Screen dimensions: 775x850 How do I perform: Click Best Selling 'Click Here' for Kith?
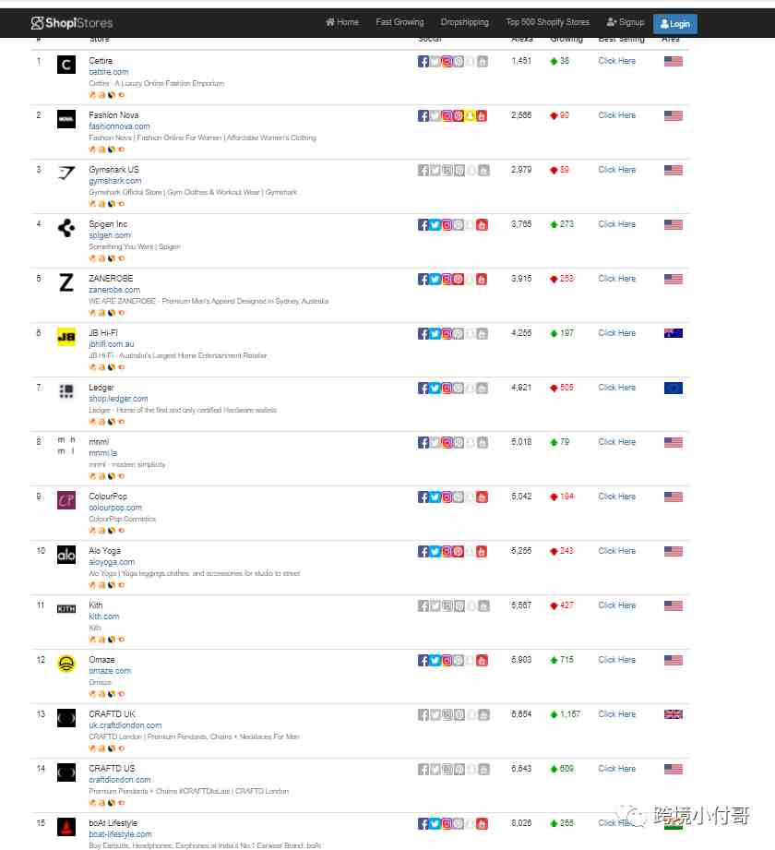coord(616,605)
